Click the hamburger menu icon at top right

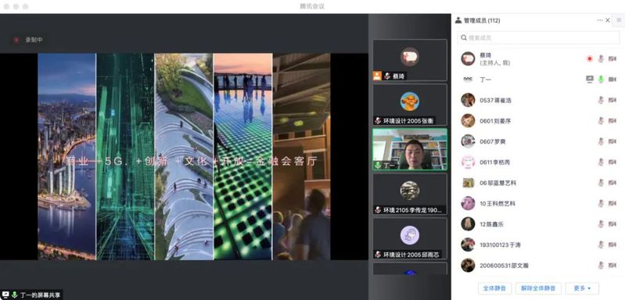(x=619, y=20)
